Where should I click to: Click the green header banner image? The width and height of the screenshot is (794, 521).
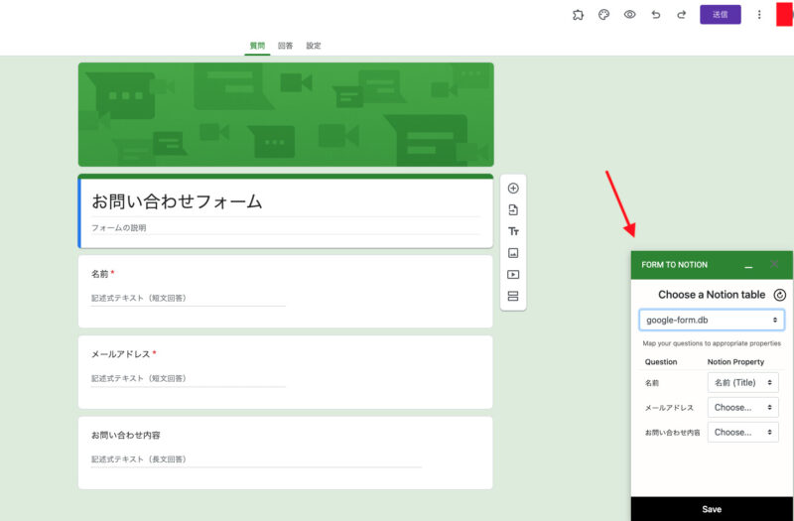click(x=286, y=114)
